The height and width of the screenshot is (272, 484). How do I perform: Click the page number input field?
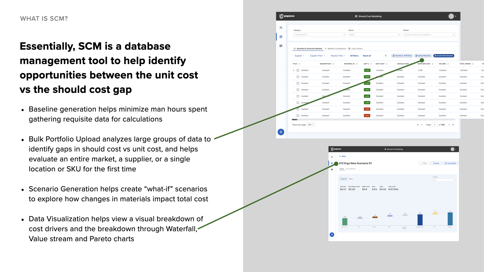click(435, 125)
